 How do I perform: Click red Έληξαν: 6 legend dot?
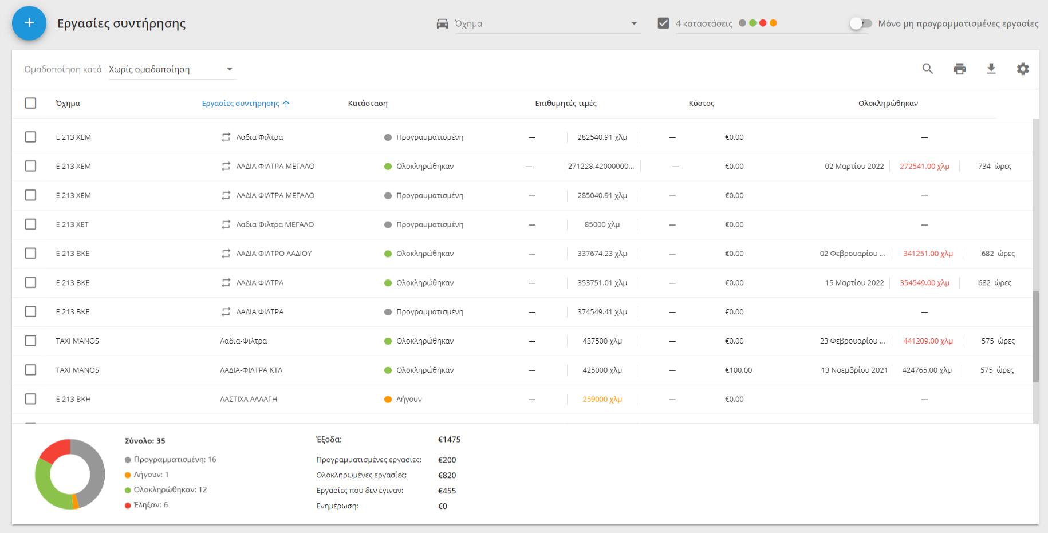coord(128,505)
